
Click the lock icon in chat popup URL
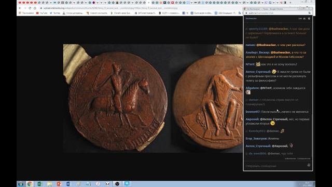pyautogui.click(x=246, y=13)
